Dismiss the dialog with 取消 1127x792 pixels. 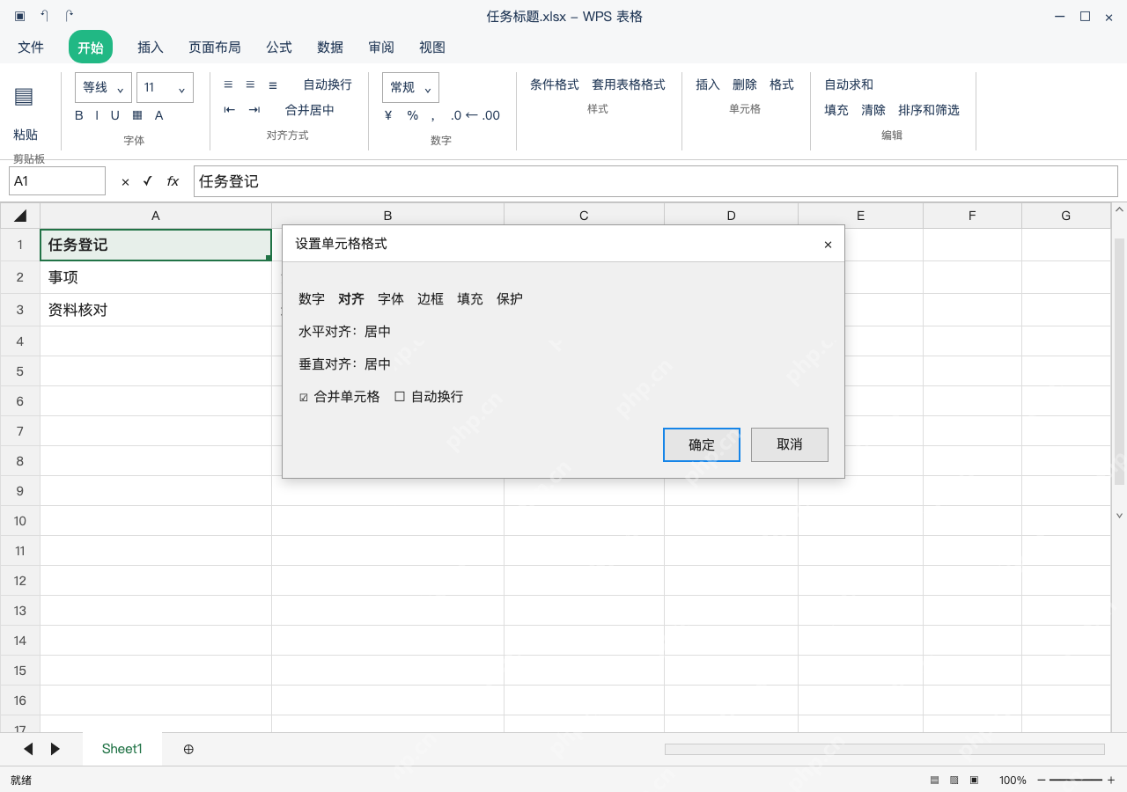790,444
